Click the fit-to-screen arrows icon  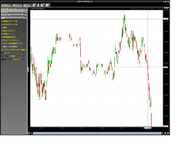[x=29, y=133]
